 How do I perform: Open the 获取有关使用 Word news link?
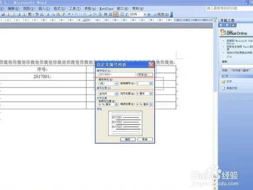point(240,47)
